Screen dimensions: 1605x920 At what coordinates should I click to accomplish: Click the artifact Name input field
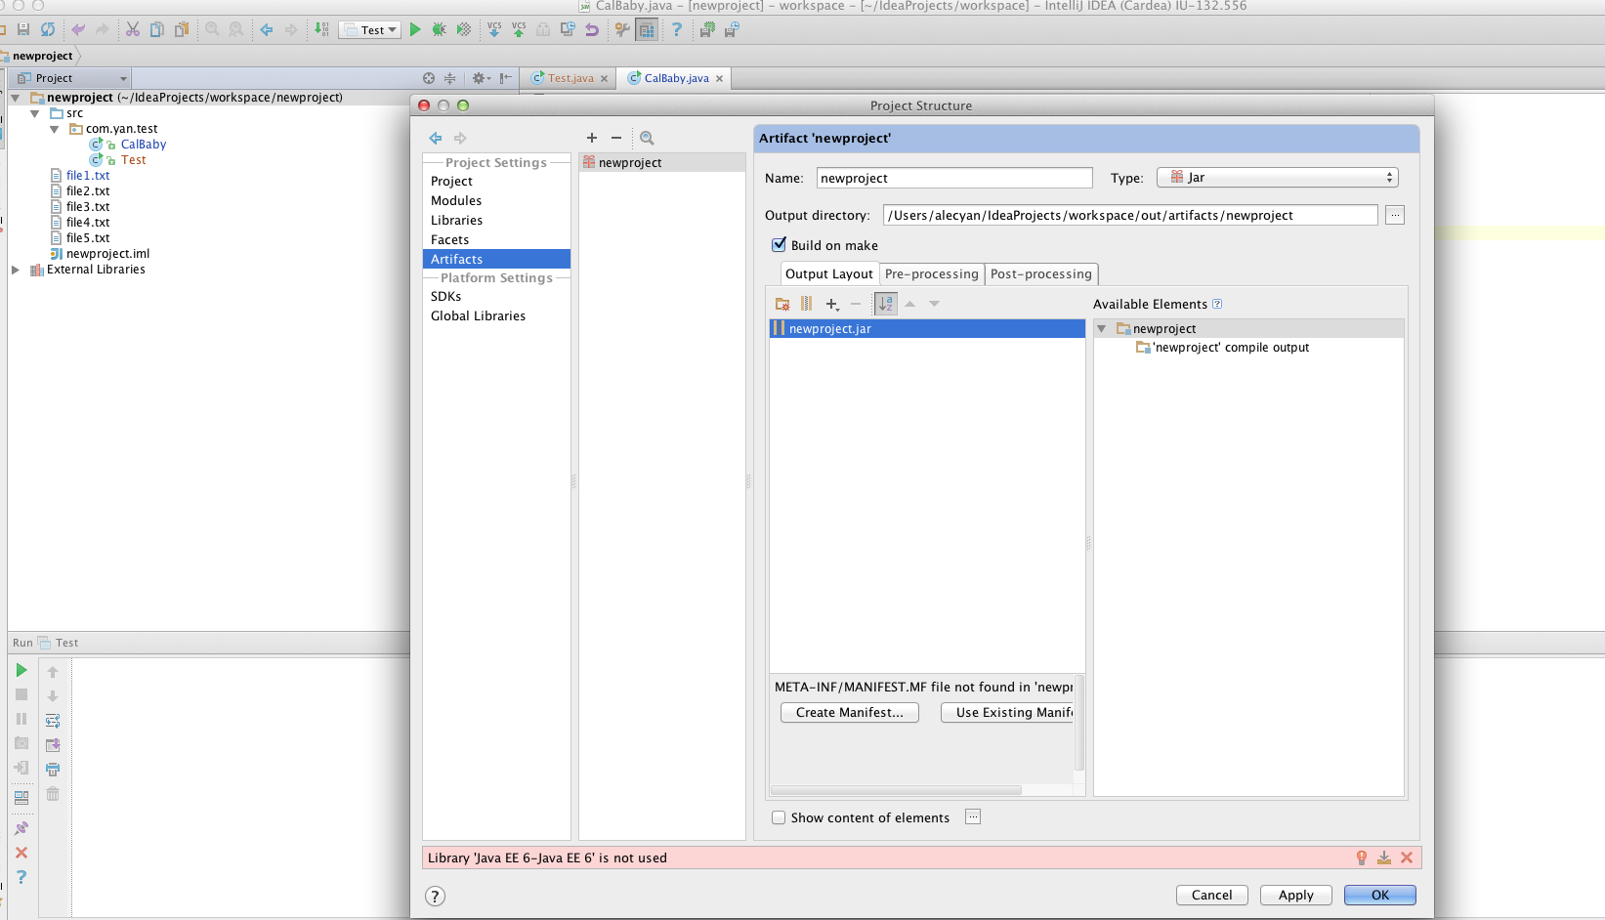point(953,178)
